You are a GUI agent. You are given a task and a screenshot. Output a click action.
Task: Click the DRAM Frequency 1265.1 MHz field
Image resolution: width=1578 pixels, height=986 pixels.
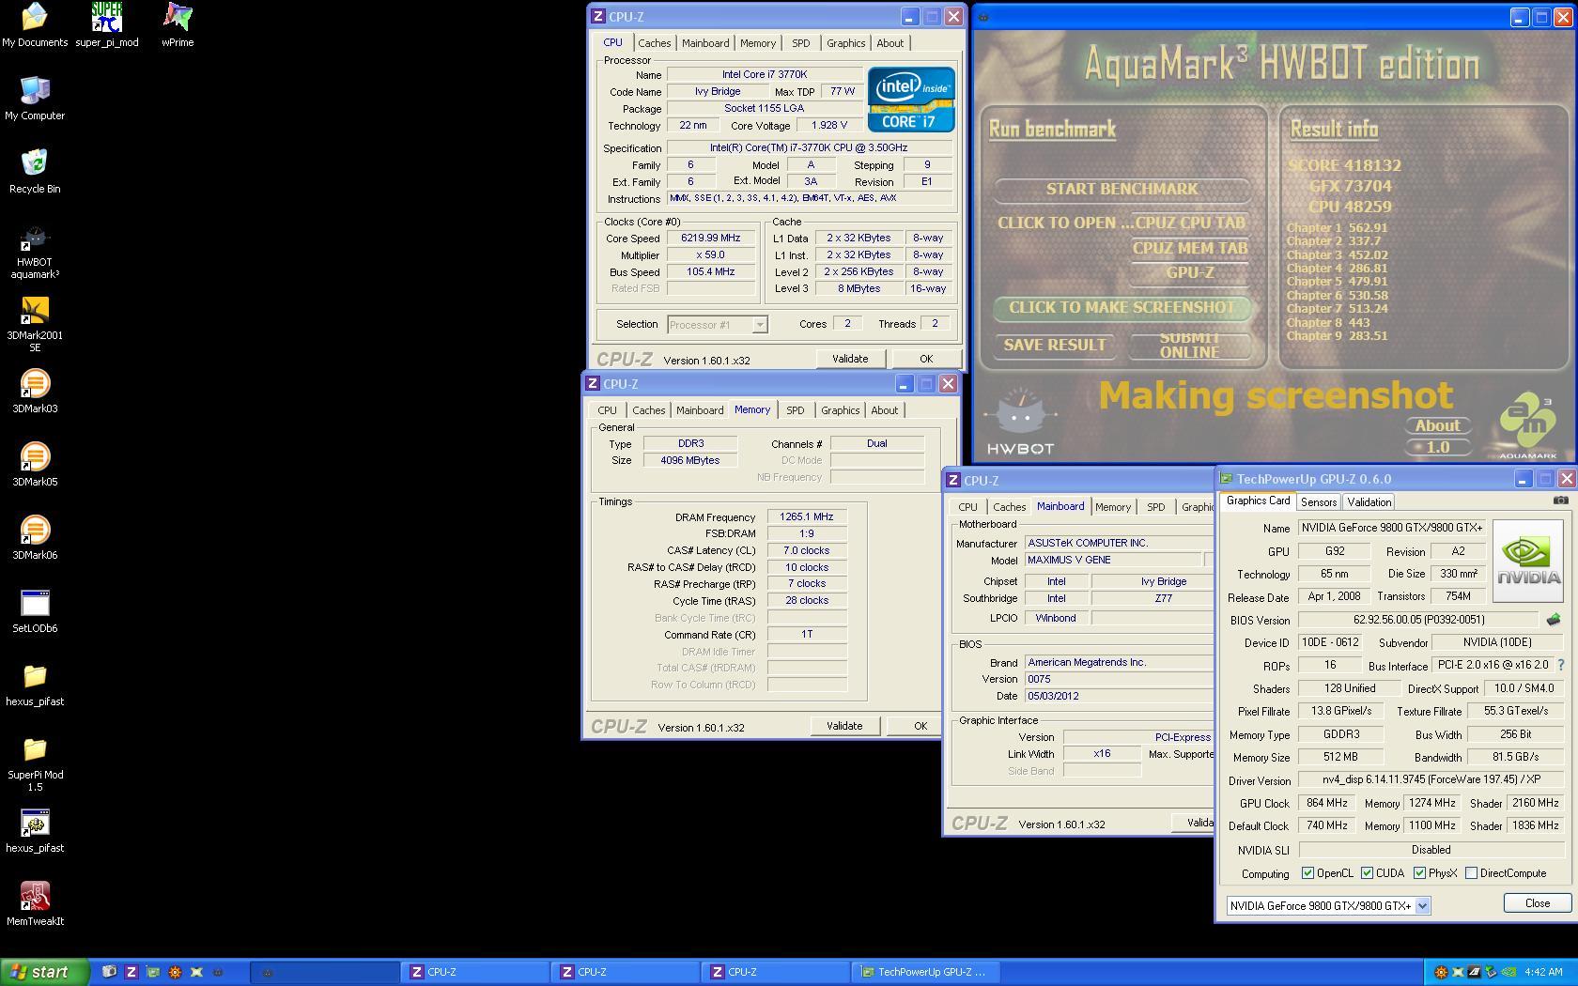[x=807, y=516]
